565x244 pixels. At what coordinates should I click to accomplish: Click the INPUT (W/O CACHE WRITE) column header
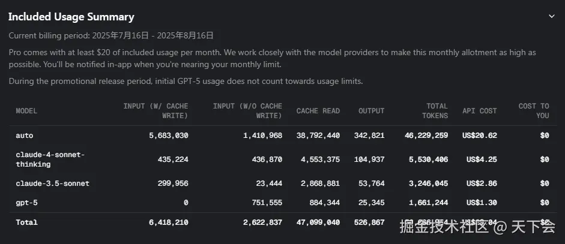[247, 111]
